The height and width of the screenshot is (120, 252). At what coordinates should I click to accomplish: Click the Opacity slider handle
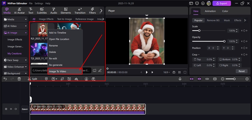(224, 41)
